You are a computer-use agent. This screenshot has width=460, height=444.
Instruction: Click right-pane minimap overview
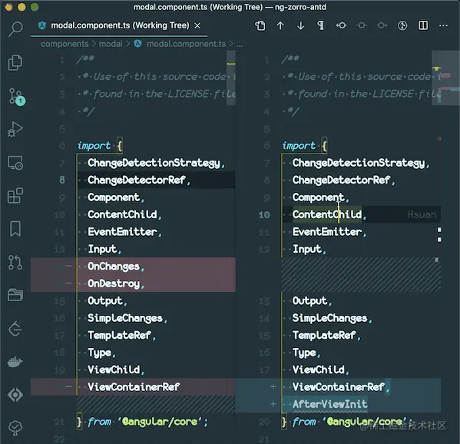point(445,78)
